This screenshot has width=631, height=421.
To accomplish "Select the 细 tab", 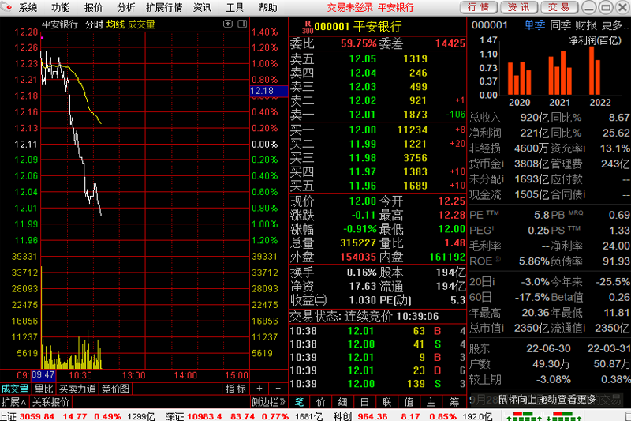I will (x=343, y=402).
